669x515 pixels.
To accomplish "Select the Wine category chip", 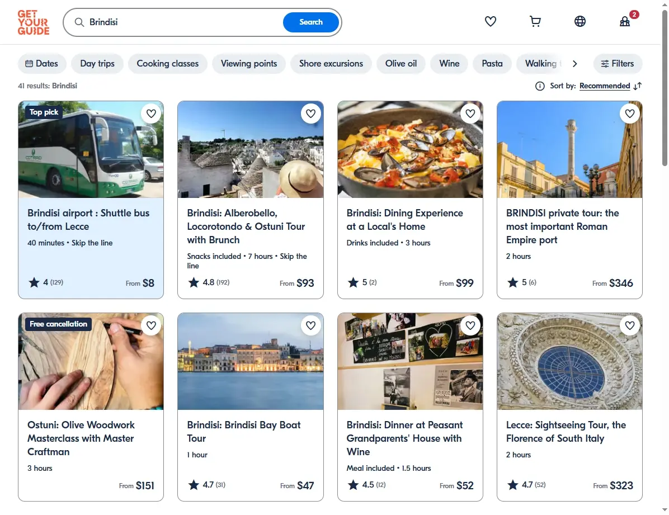I will coord(449,64).
